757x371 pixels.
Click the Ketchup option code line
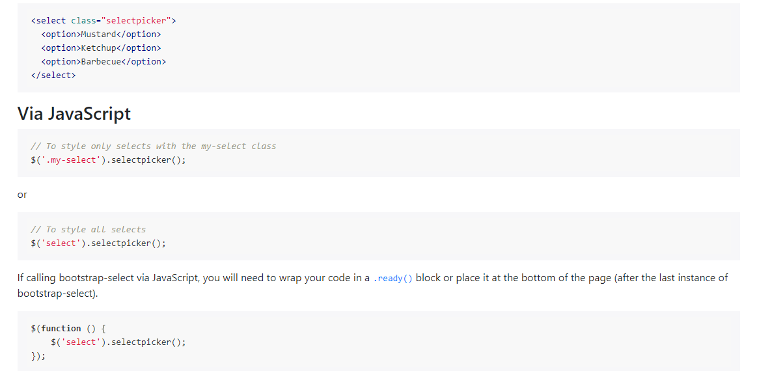(101, 48)
